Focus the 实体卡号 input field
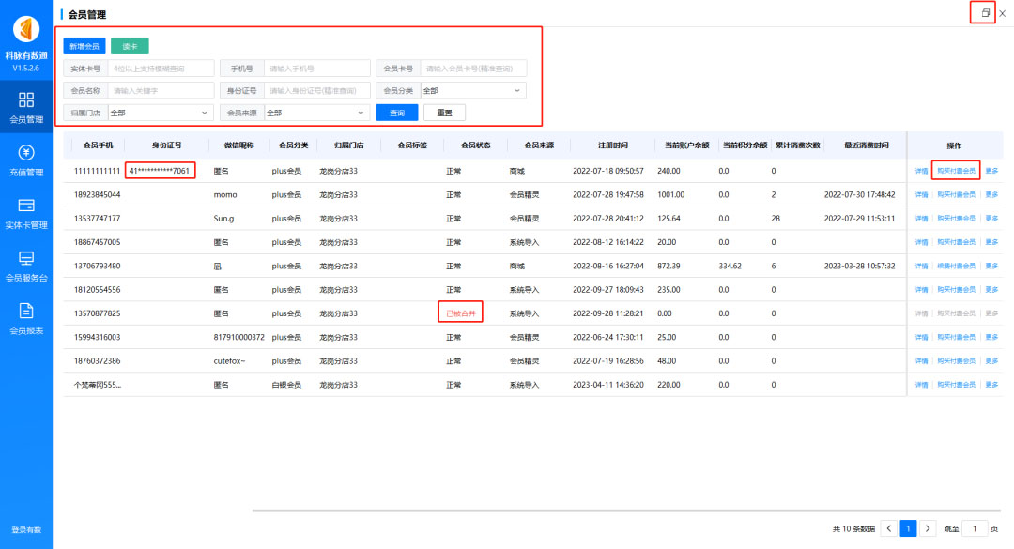Image resolution: width=1014 pixels, height=549 pixels. tap(161, 68)
